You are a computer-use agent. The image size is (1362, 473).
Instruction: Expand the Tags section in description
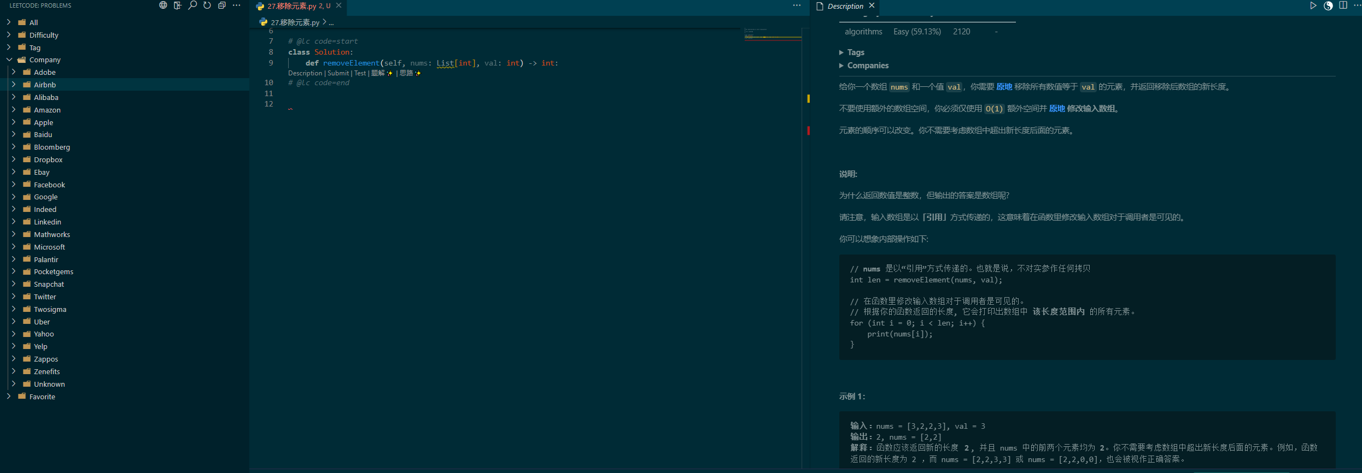(x=852, y=52)
